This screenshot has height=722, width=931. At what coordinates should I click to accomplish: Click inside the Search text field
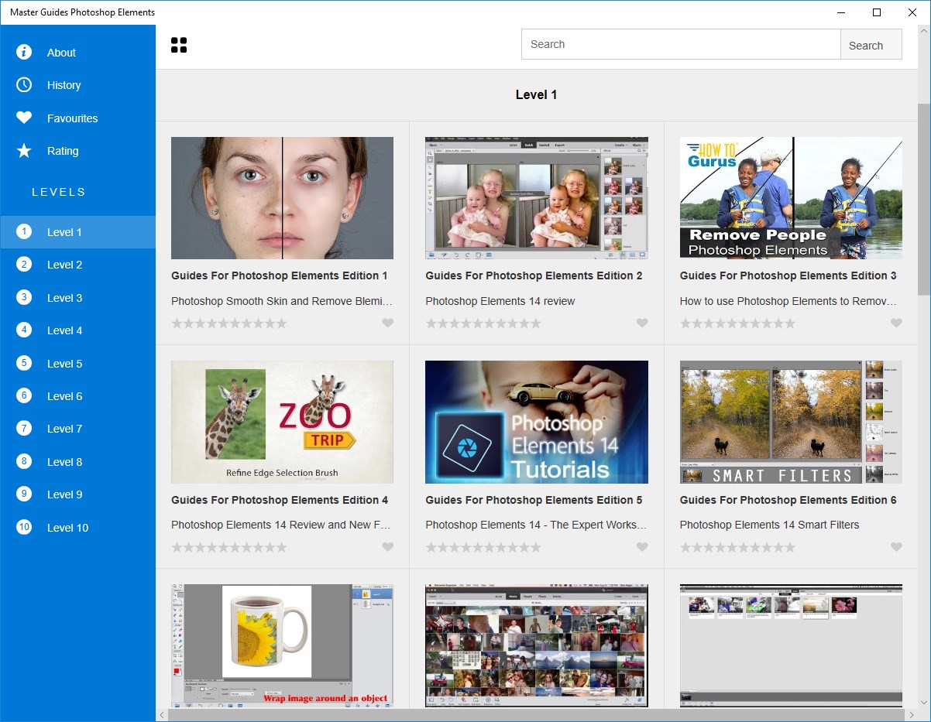tap(680, 44)
